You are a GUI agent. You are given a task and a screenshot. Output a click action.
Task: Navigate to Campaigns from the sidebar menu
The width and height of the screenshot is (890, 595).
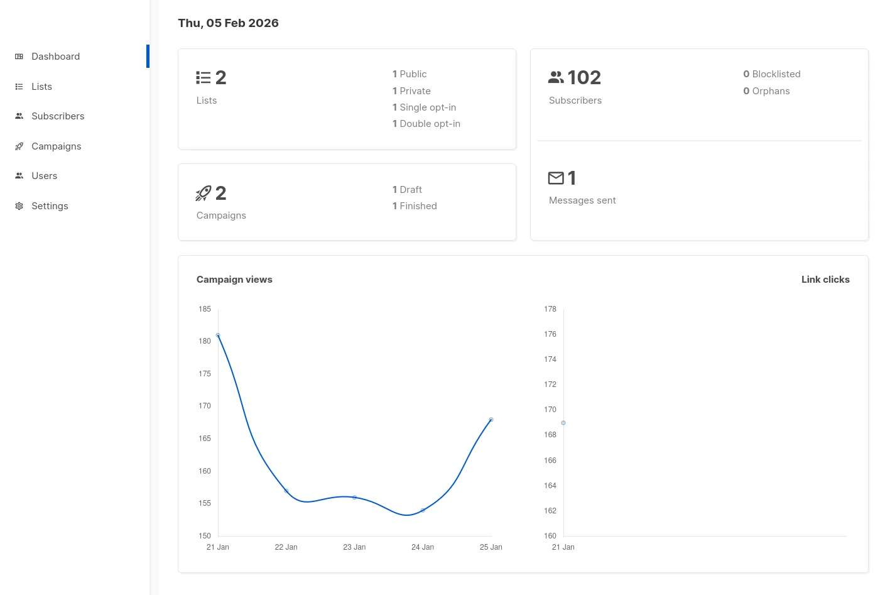click(x=56, y=146)
